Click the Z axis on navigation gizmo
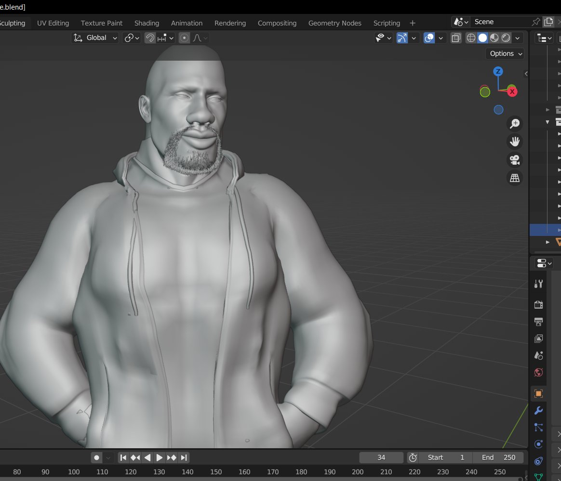The height and width of the screenshot is (481, 561). [x=498, y=71]
